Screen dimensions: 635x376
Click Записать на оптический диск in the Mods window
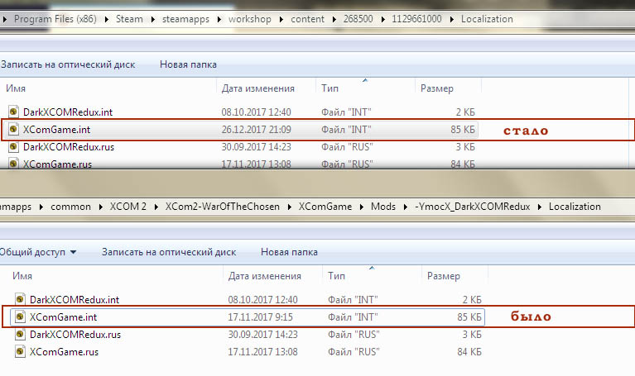pyautogui.click(x=169, y=252)
